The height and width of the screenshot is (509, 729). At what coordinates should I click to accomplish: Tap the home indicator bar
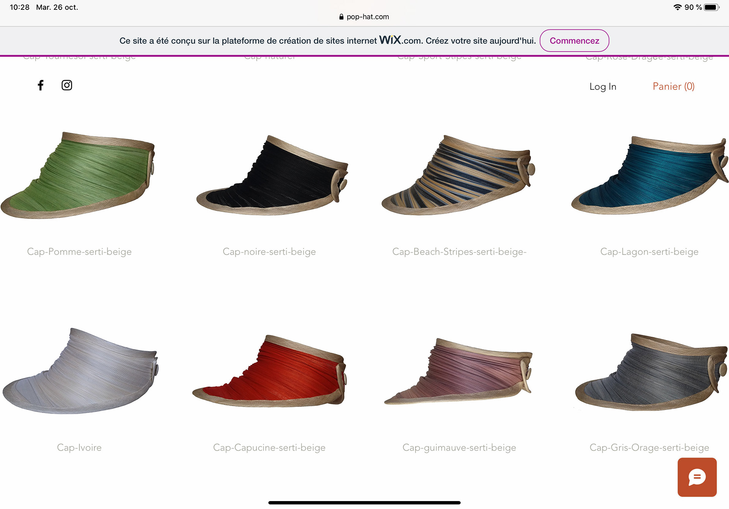tap(364, 503)
